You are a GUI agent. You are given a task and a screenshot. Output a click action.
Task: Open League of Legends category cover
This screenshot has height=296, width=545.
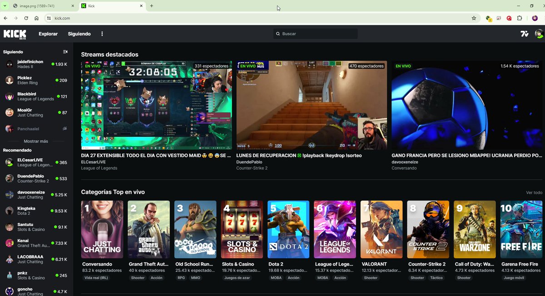(x=335, y=230)
